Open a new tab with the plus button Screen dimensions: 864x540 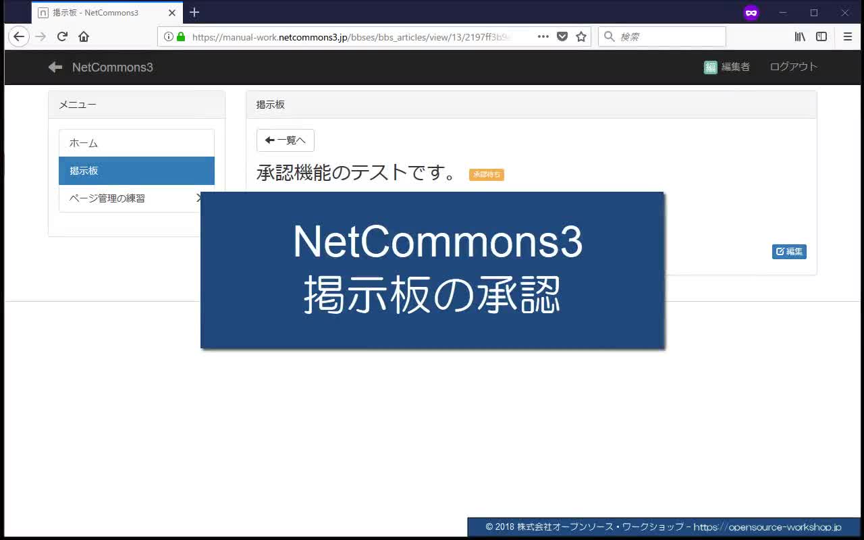(x=194, y=12)
